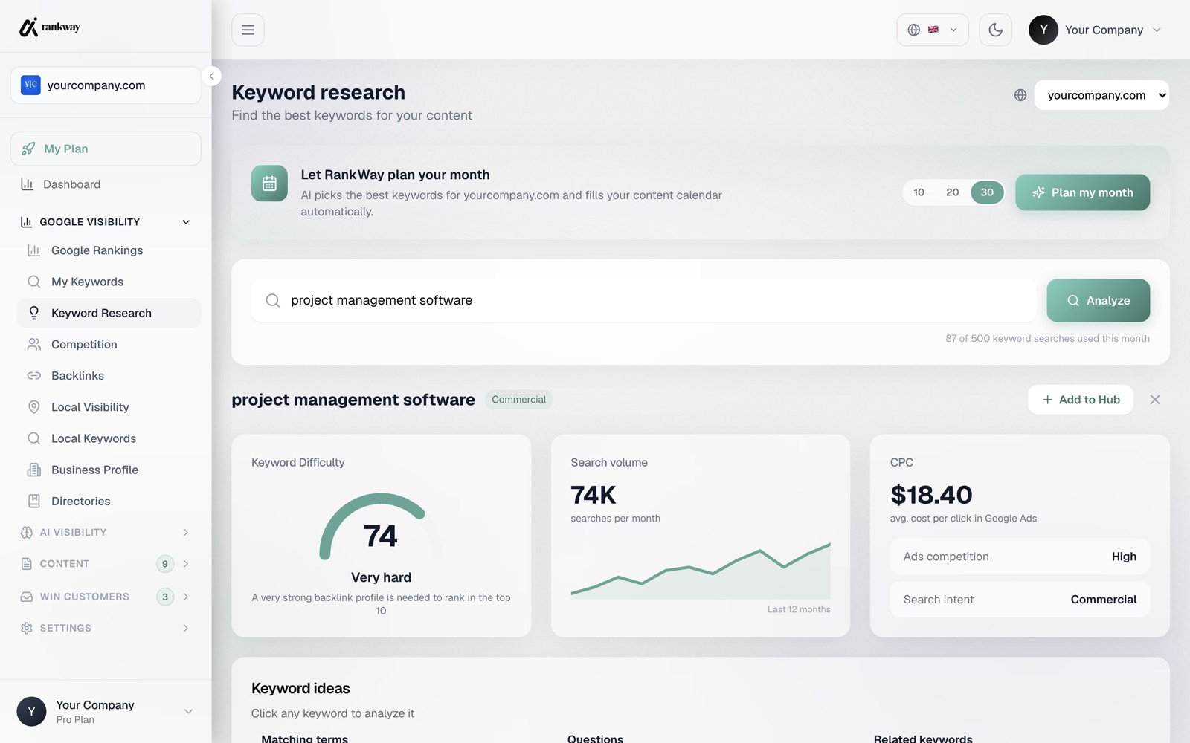Click the Last 12 months label
This screenshot has width=1190, height=743.
799,609
